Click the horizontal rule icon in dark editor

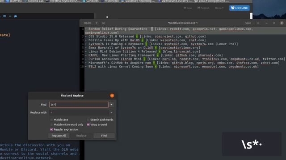[x=10, y=16]
